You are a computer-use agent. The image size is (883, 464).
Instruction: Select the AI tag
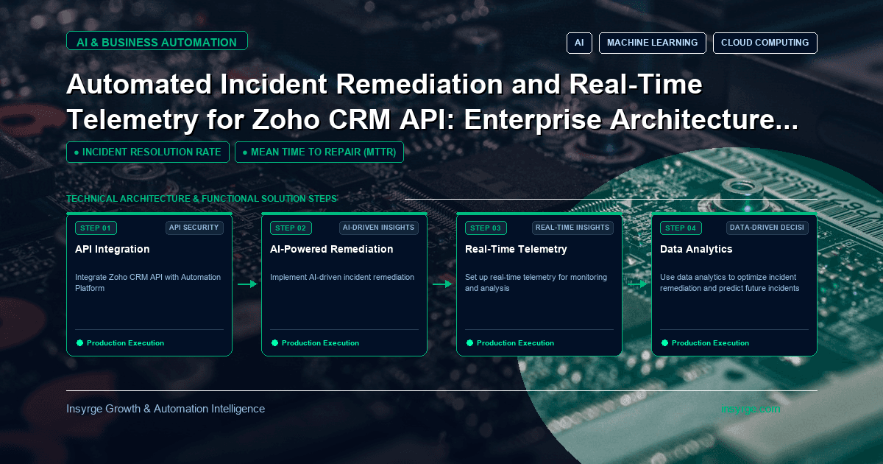(579, 43)
